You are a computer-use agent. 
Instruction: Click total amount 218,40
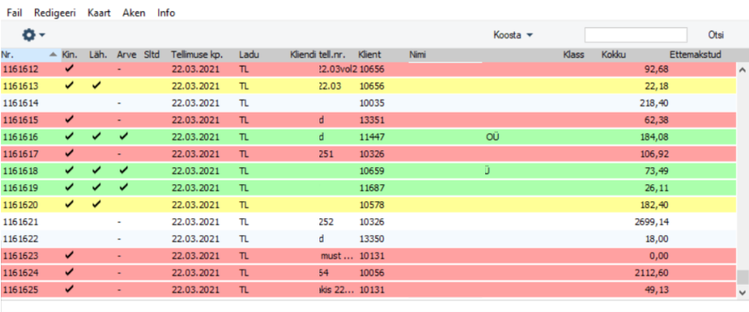654,103
